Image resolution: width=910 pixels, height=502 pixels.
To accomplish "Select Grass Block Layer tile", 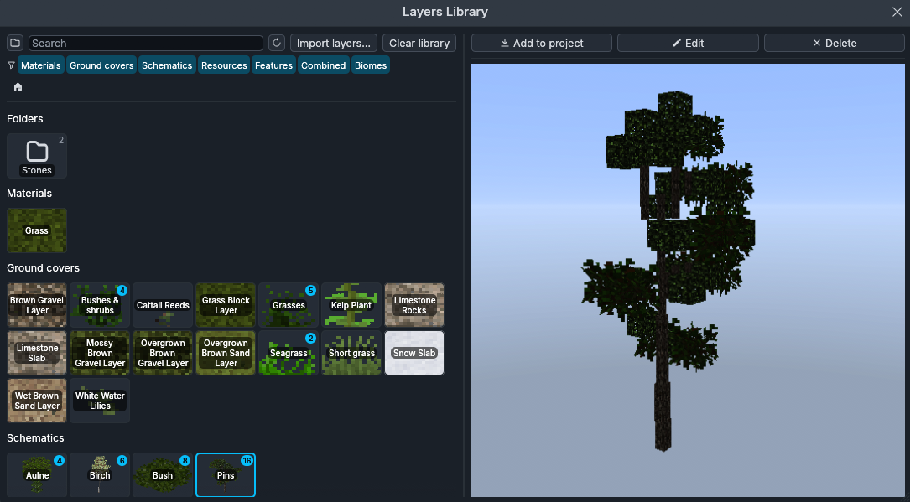I will click(226, 305).
